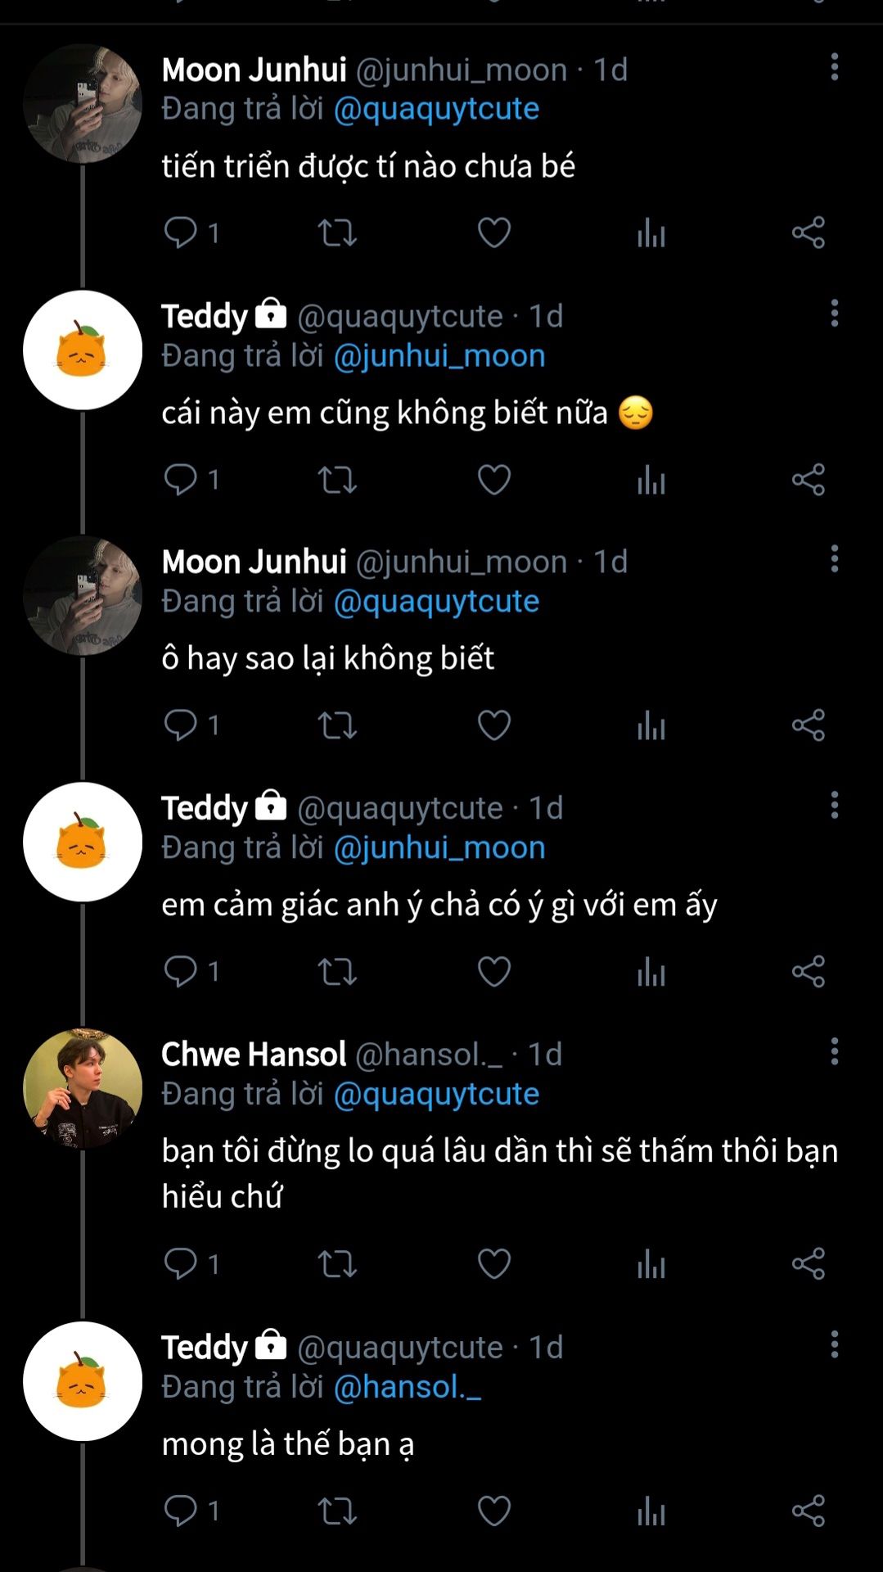Open the tweet text "mong là thế bạn ạ"
Viewport: 883px width, 1572px height.
tap(287, 1444)
